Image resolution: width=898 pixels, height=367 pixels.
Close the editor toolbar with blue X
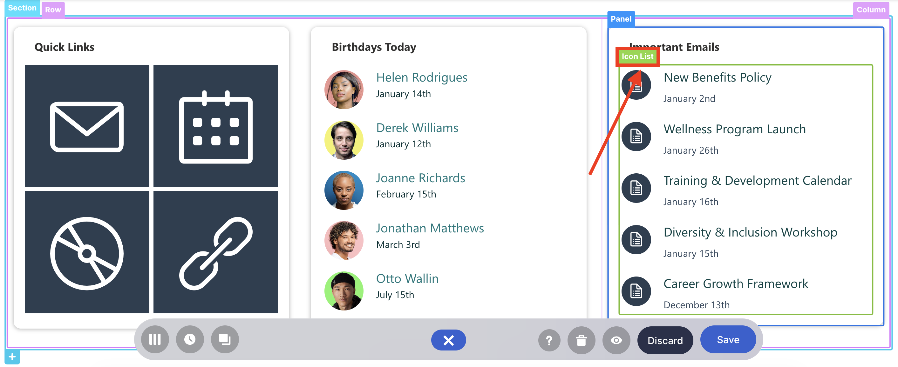point(448,340)
